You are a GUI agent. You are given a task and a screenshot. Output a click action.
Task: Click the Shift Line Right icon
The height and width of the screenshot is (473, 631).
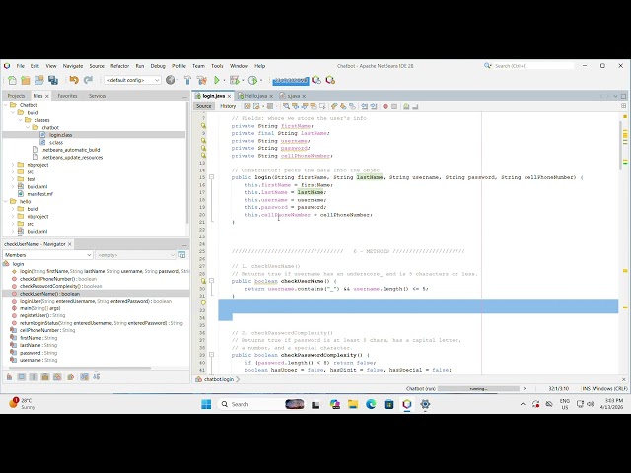pyautogui.click(x=374, y=106)
